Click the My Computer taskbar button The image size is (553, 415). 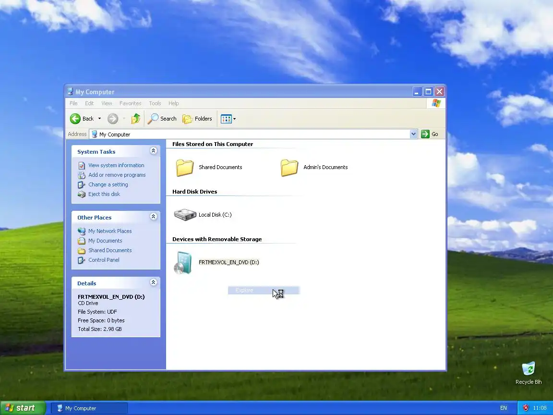point(90,408)
